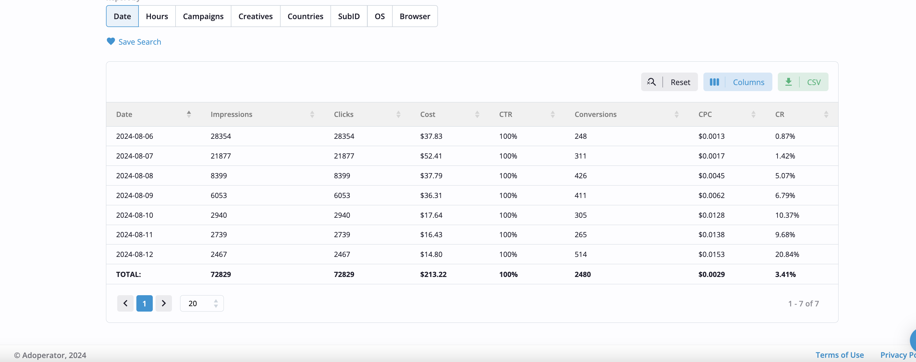Sort by CPC using sort arrows

(x=753, y=114)
